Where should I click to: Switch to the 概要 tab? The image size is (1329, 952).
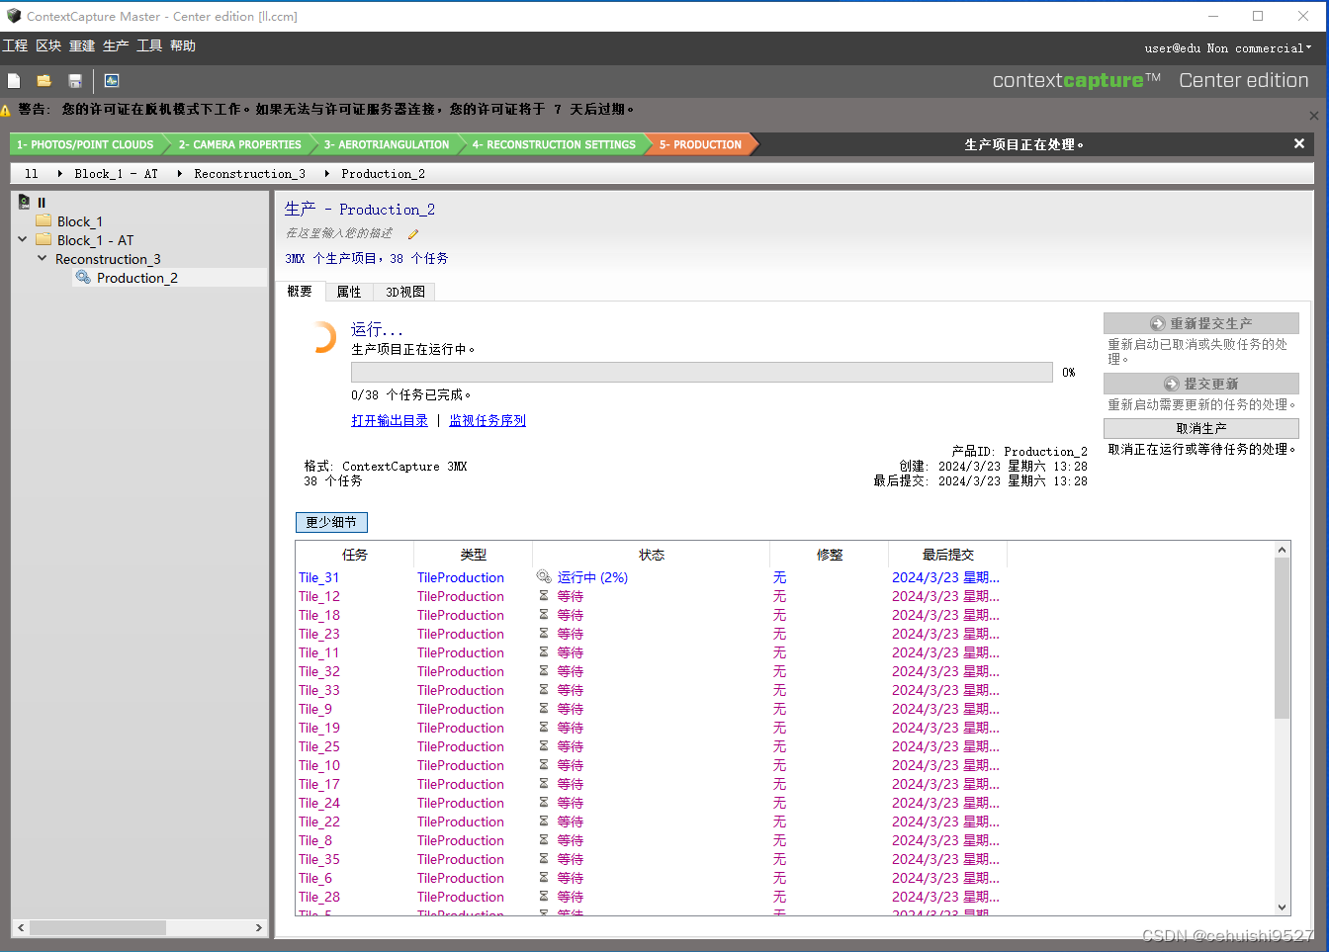tap(300, 292)
